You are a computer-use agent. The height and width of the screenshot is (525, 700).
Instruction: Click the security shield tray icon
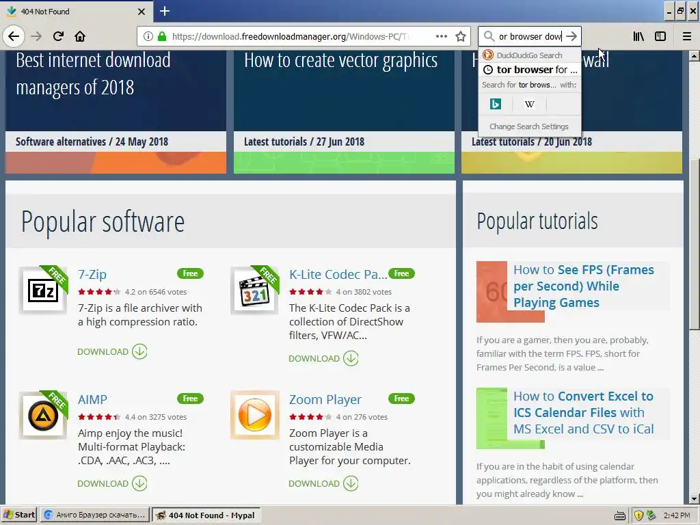pos(638,515)
